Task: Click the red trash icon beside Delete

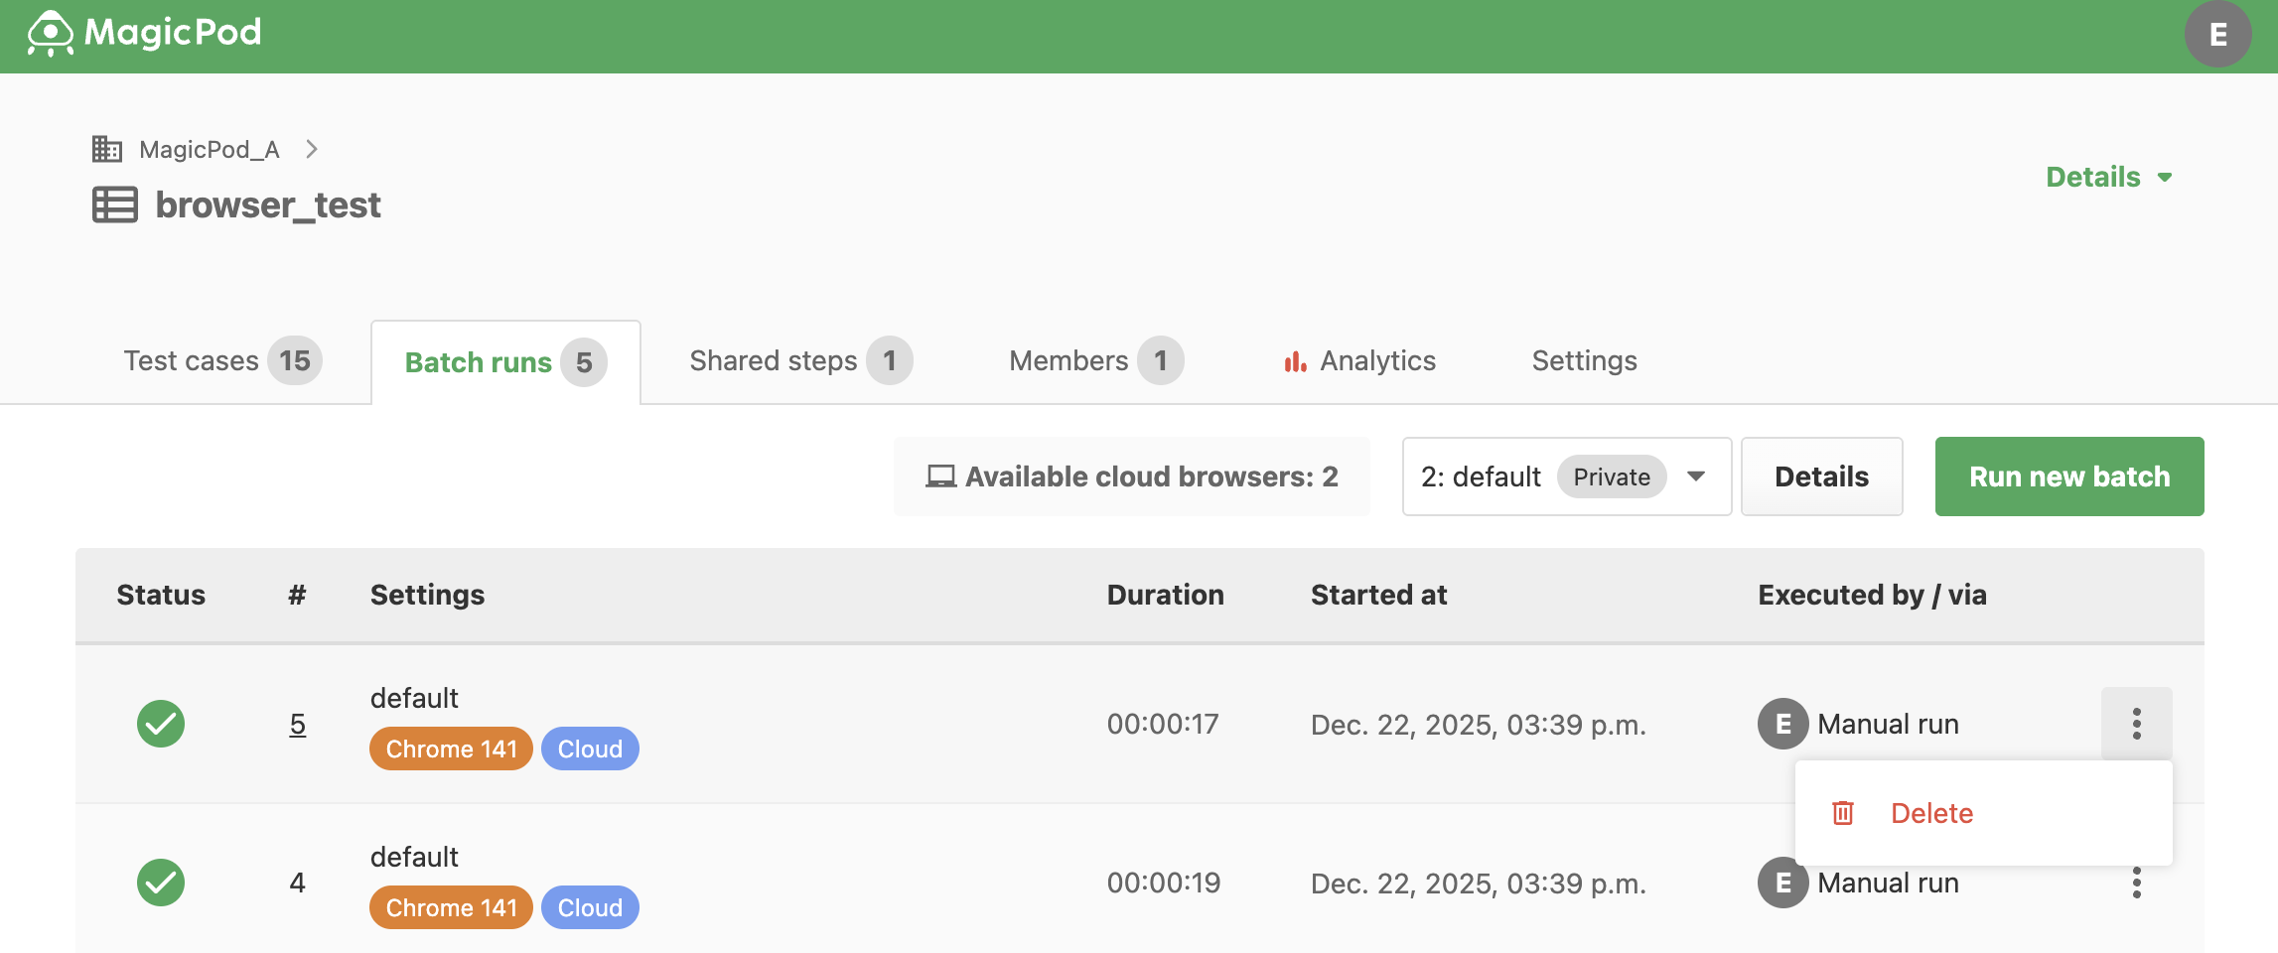Action: point(1843,813)
